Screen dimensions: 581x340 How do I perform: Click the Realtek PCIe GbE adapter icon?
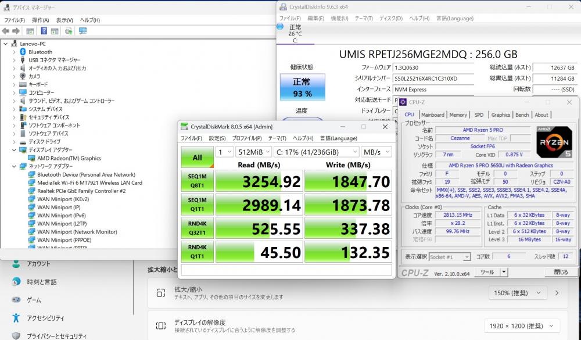click(x=32, y=191)
